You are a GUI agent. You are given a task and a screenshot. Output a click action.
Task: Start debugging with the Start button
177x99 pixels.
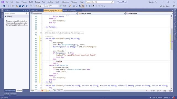[x=63, y=6]
